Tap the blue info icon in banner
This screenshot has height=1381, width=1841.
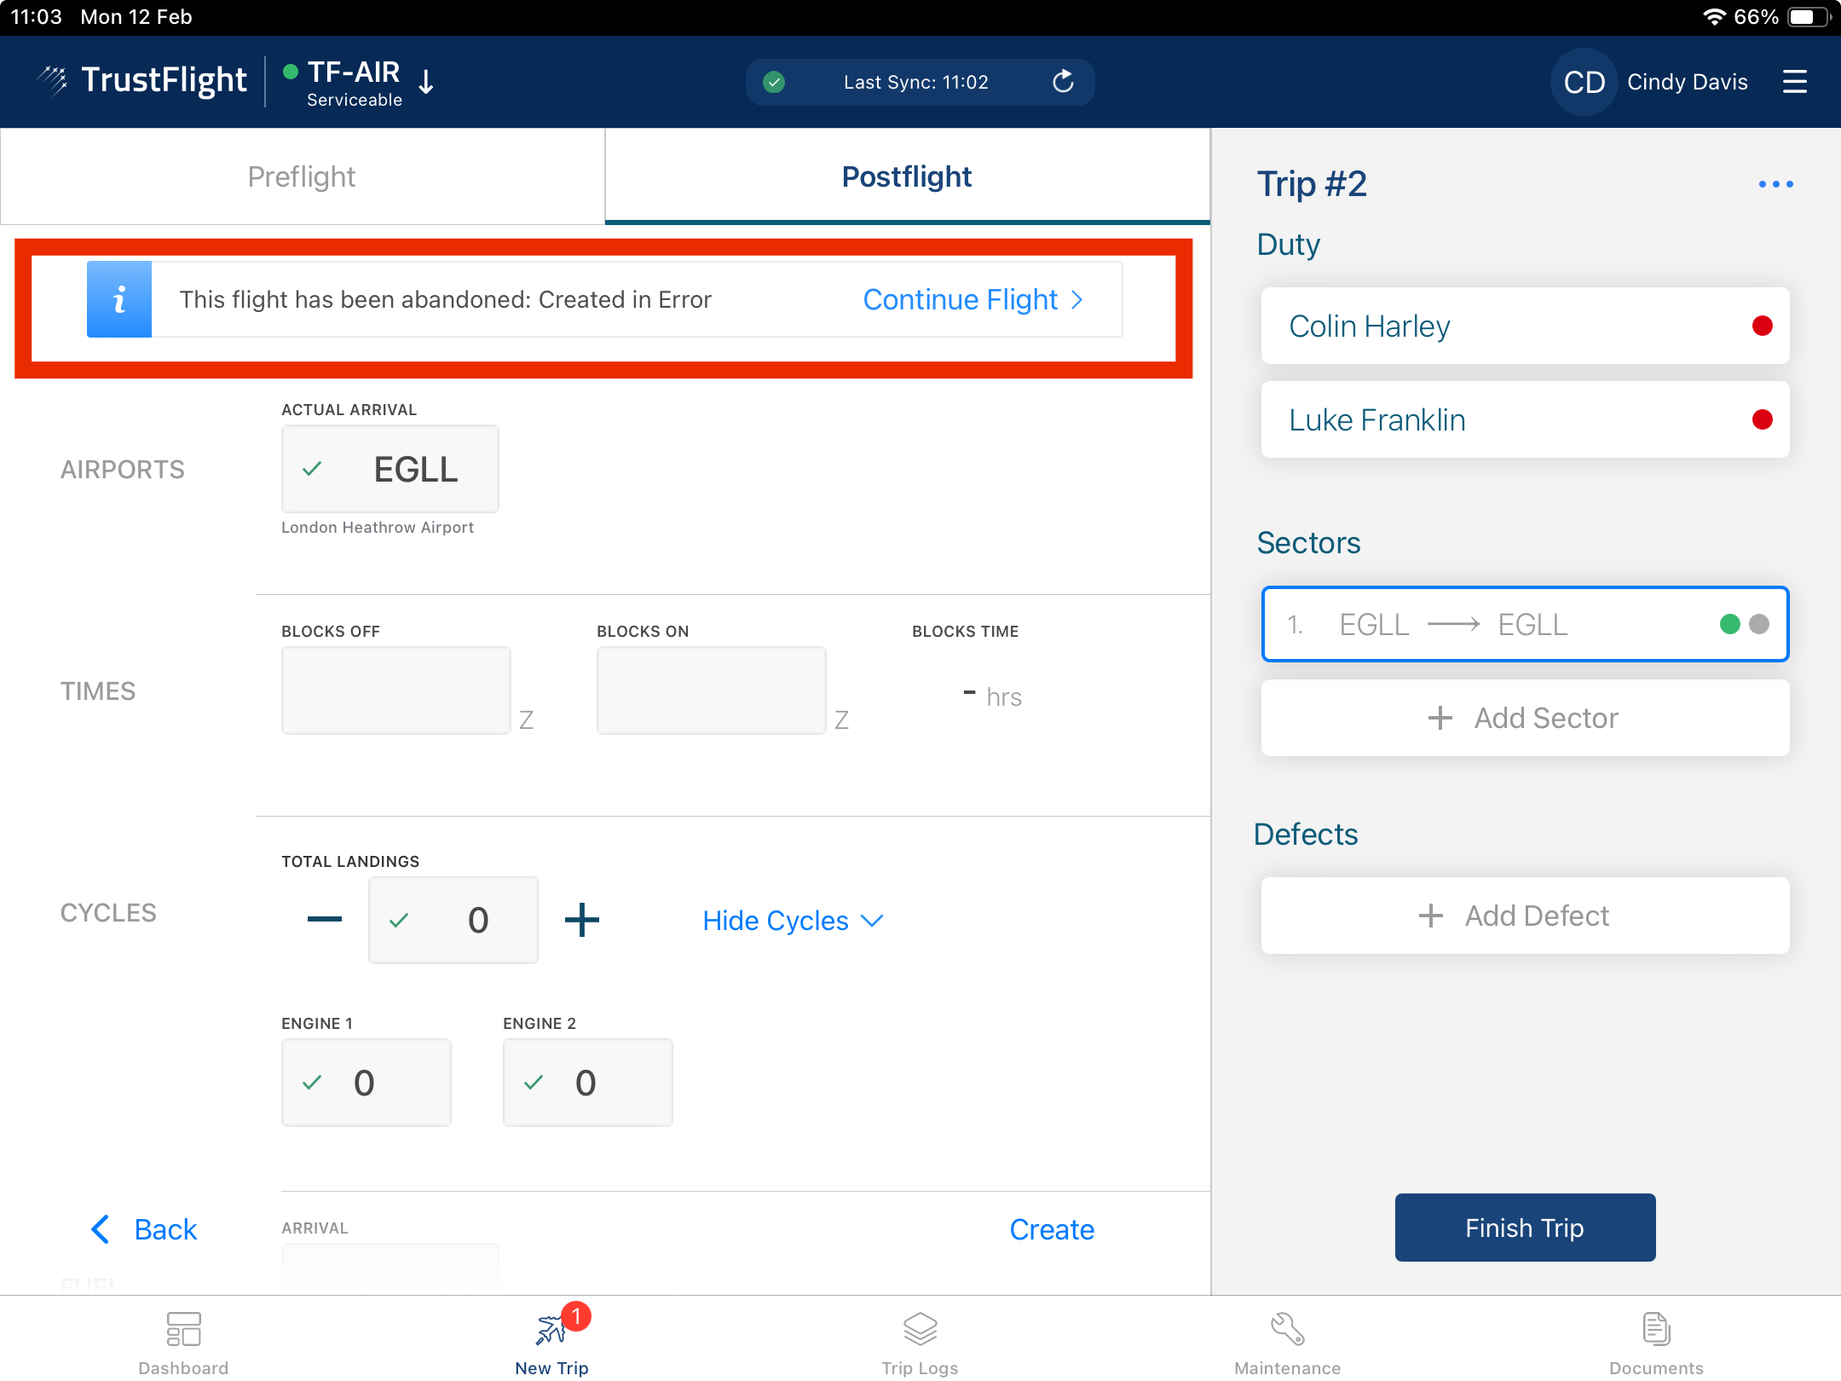[119, 299]
